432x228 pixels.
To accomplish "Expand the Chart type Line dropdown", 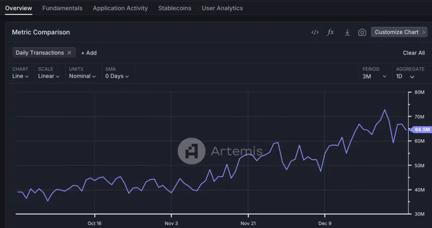I will (x=20, y=76).
